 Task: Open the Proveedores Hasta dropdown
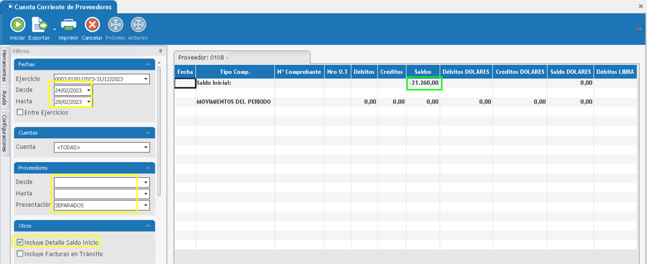pyautogui.click(x=146, y=194)
